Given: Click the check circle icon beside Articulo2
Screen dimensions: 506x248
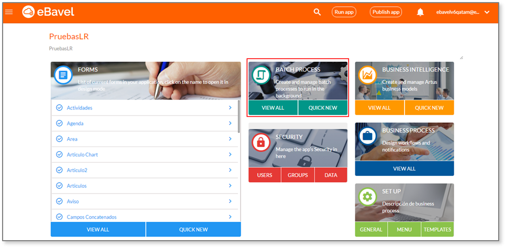Looking at the screenshot, I should click(59, 170).
